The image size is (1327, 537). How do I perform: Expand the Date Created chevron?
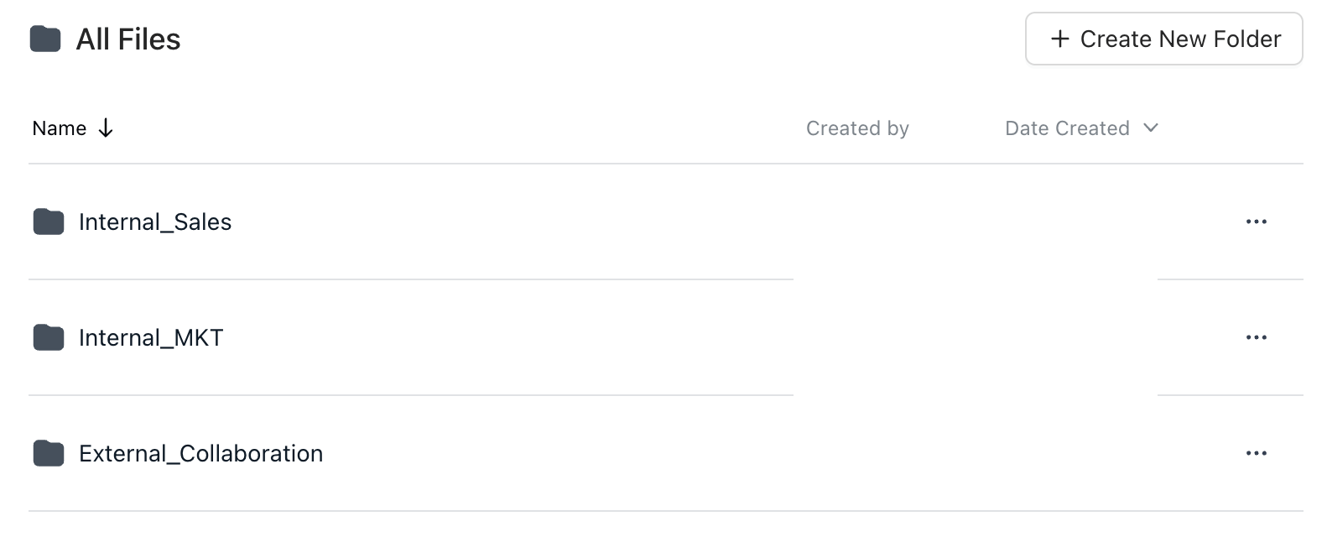tap(1151, 128)
